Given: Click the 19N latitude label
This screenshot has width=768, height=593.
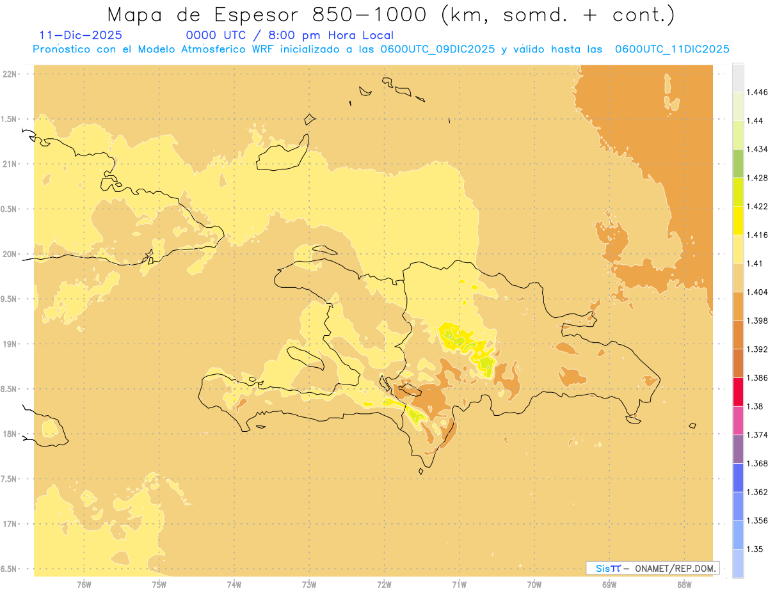Looking at the screenshot, I should tap(10, 344).
